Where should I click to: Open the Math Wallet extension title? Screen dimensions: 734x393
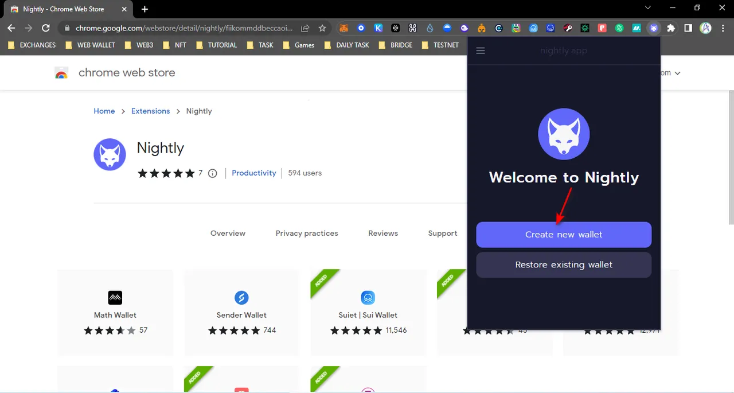[115, 315]
